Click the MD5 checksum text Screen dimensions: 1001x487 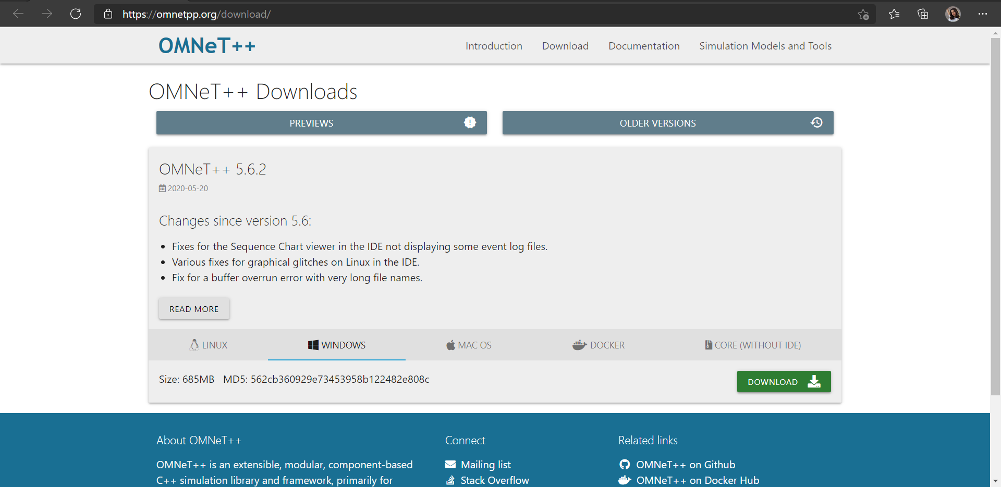point(326,379)
